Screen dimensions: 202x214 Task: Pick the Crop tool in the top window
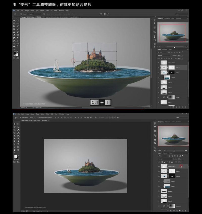pos(14,26)
